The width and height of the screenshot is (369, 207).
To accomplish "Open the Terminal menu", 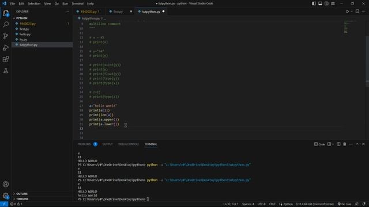I will 78,3.
